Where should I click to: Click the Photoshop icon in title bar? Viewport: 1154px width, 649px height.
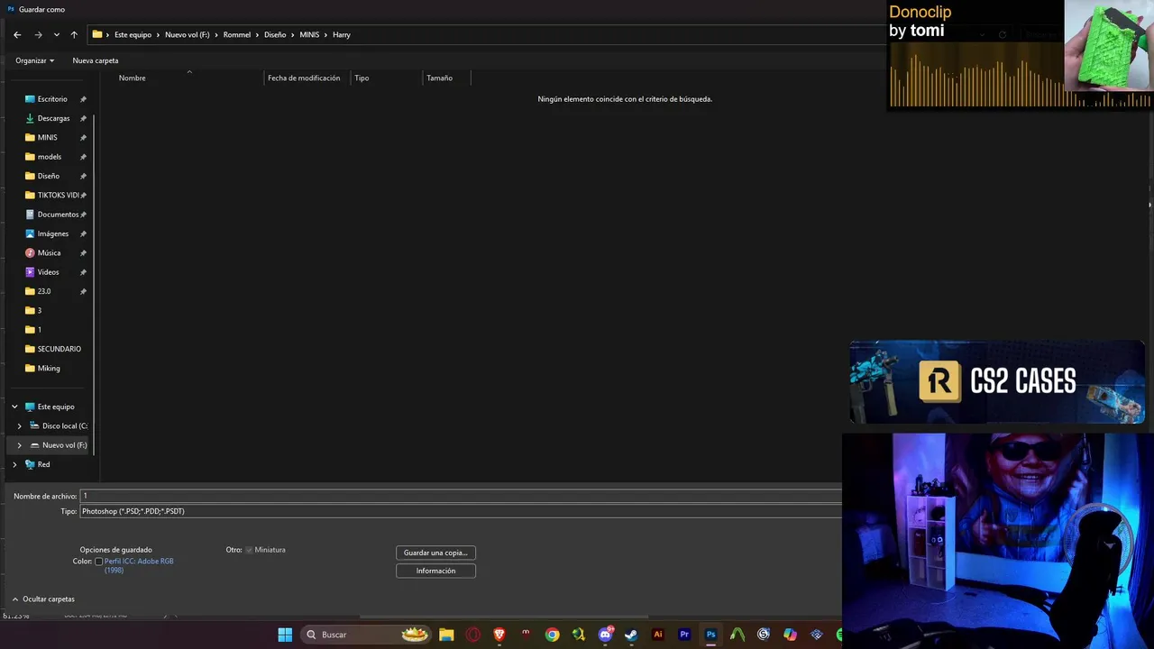pos(11,9)
